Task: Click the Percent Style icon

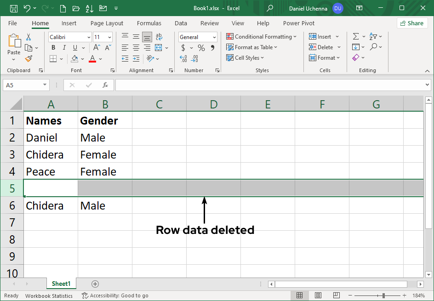Action: pos(201,47)
